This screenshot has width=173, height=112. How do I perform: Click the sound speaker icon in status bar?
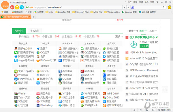tap(153, 110)
